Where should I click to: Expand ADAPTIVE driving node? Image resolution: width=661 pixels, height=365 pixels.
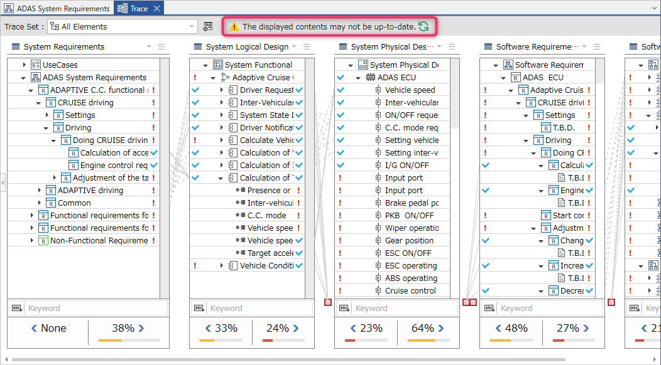point(39,190)
